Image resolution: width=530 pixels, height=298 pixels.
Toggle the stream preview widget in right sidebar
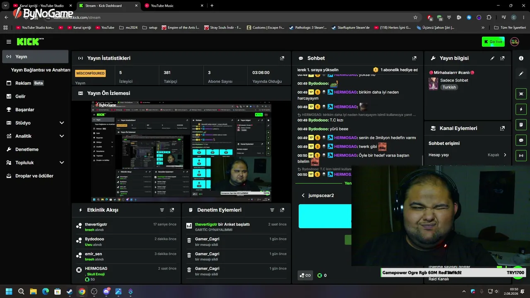point(521,94)
